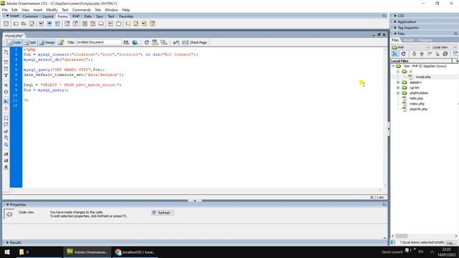Toggle Highlight Invalid Code in coding toolbar
Viewport: 459px width, 258px height.
click(6, 108)
